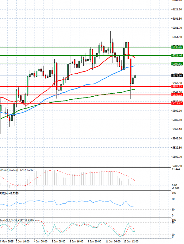The image size is (184, 244).
Task: Click the 5882.50 price scale value
Action: point(177,120)
